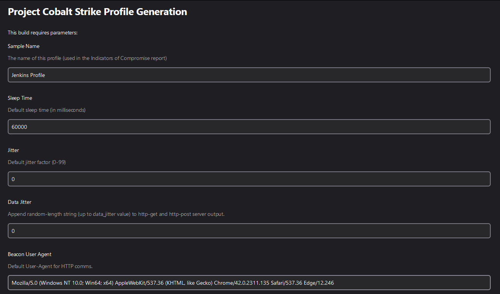Click the Sleep Time label
The width and height of the screenshot is (500, 294).
[x=20, y=98]
